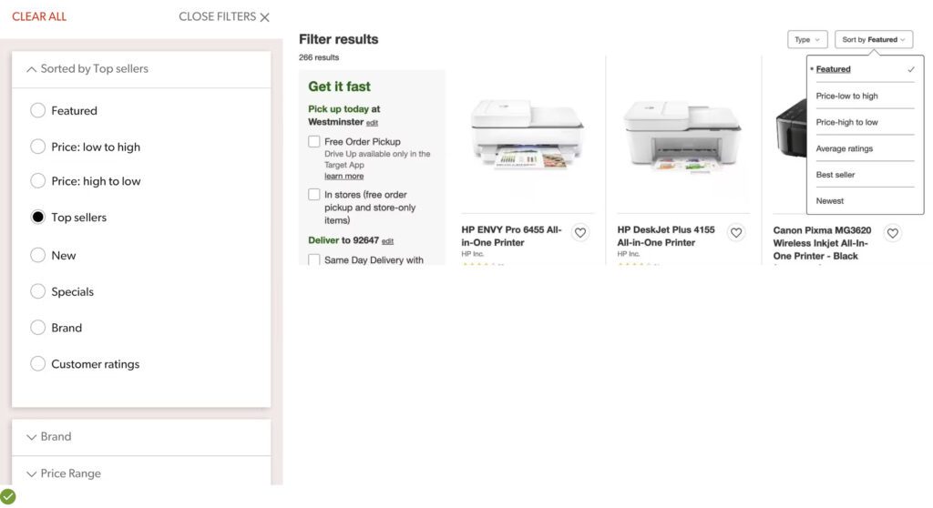Click edit link next to Westminster
Screen dimensions: 933x508
pos(372,123)
